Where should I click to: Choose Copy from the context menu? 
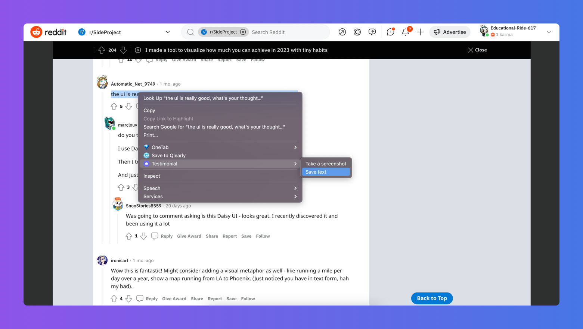[x=149, y=110]
